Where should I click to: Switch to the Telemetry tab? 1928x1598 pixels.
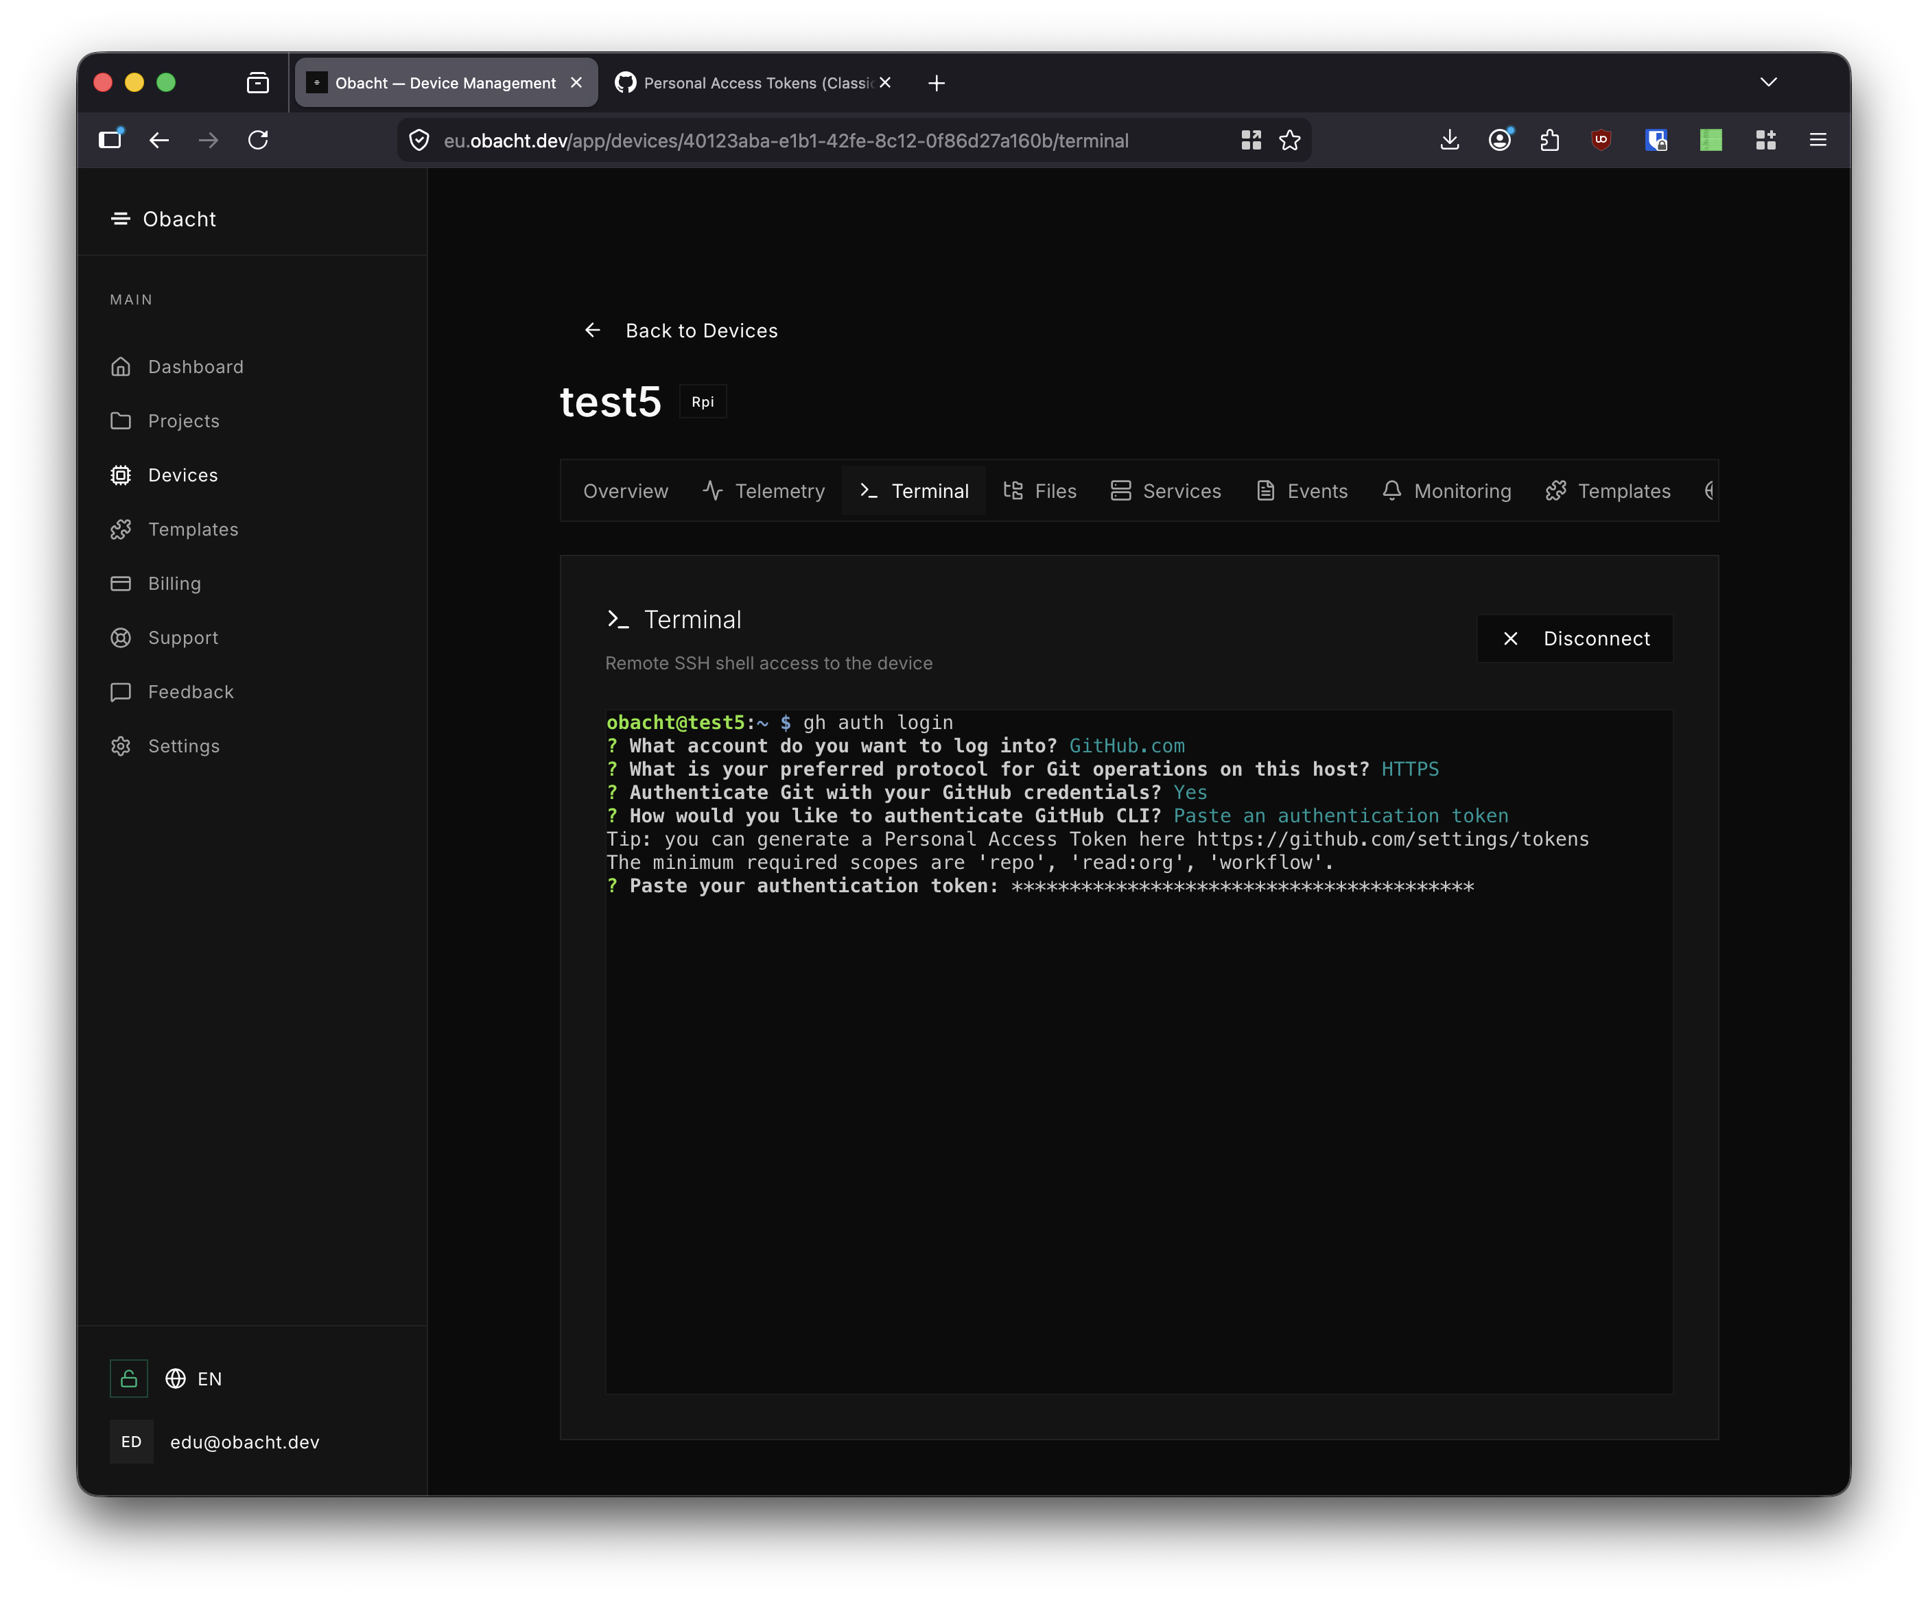[x=764, y=491]
